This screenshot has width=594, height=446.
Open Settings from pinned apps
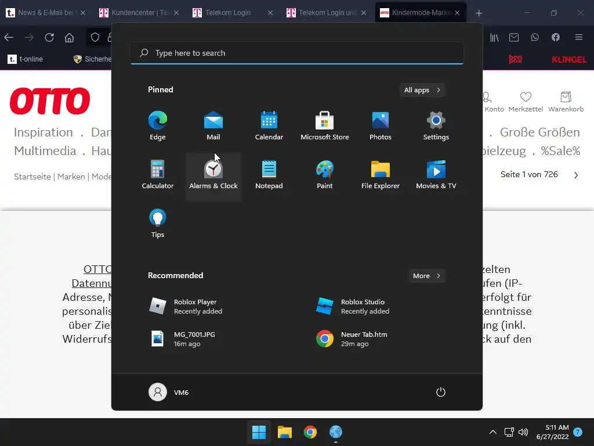click(x=436, y=126)
